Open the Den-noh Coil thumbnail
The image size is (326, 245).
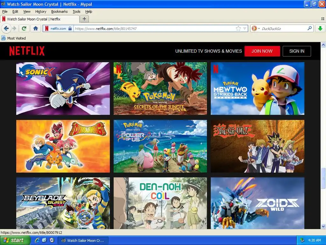coord(160,203)
